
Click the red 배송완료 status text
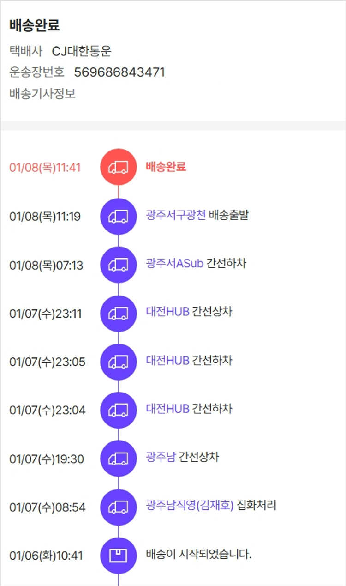tap(166, 167)
